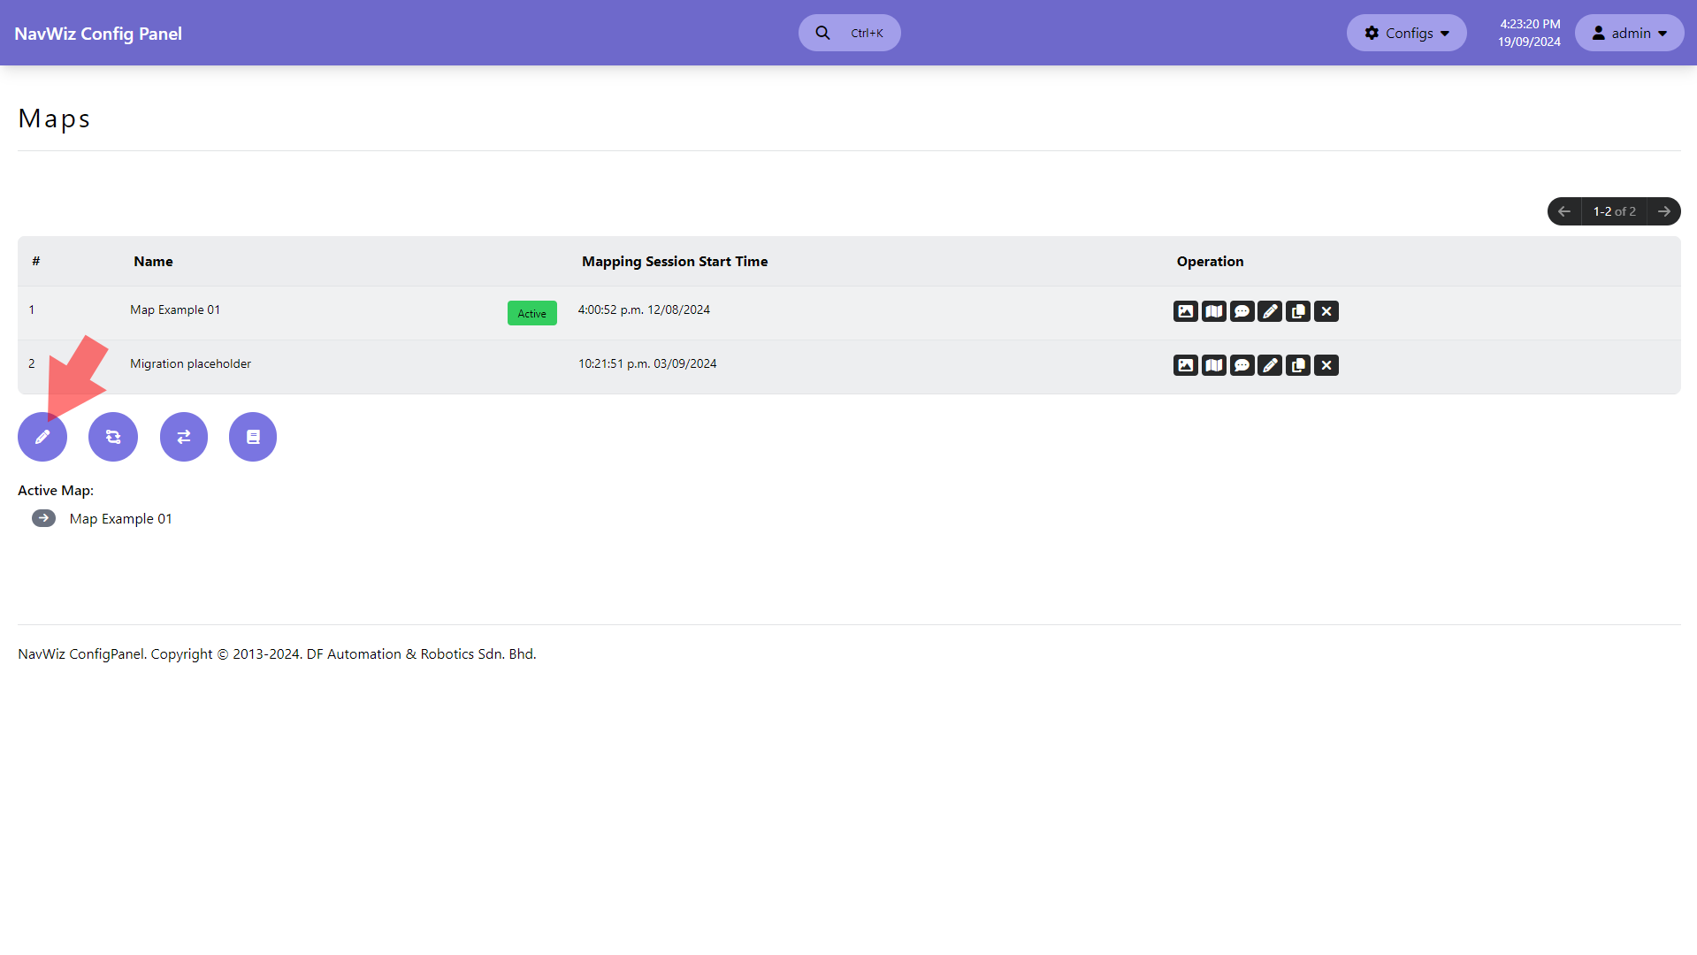Click the round document log button

pyautogui.click(x=253, y=437)
